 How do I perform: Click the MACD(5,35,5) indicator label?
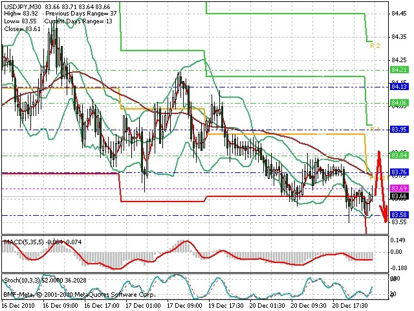point(24,242)
